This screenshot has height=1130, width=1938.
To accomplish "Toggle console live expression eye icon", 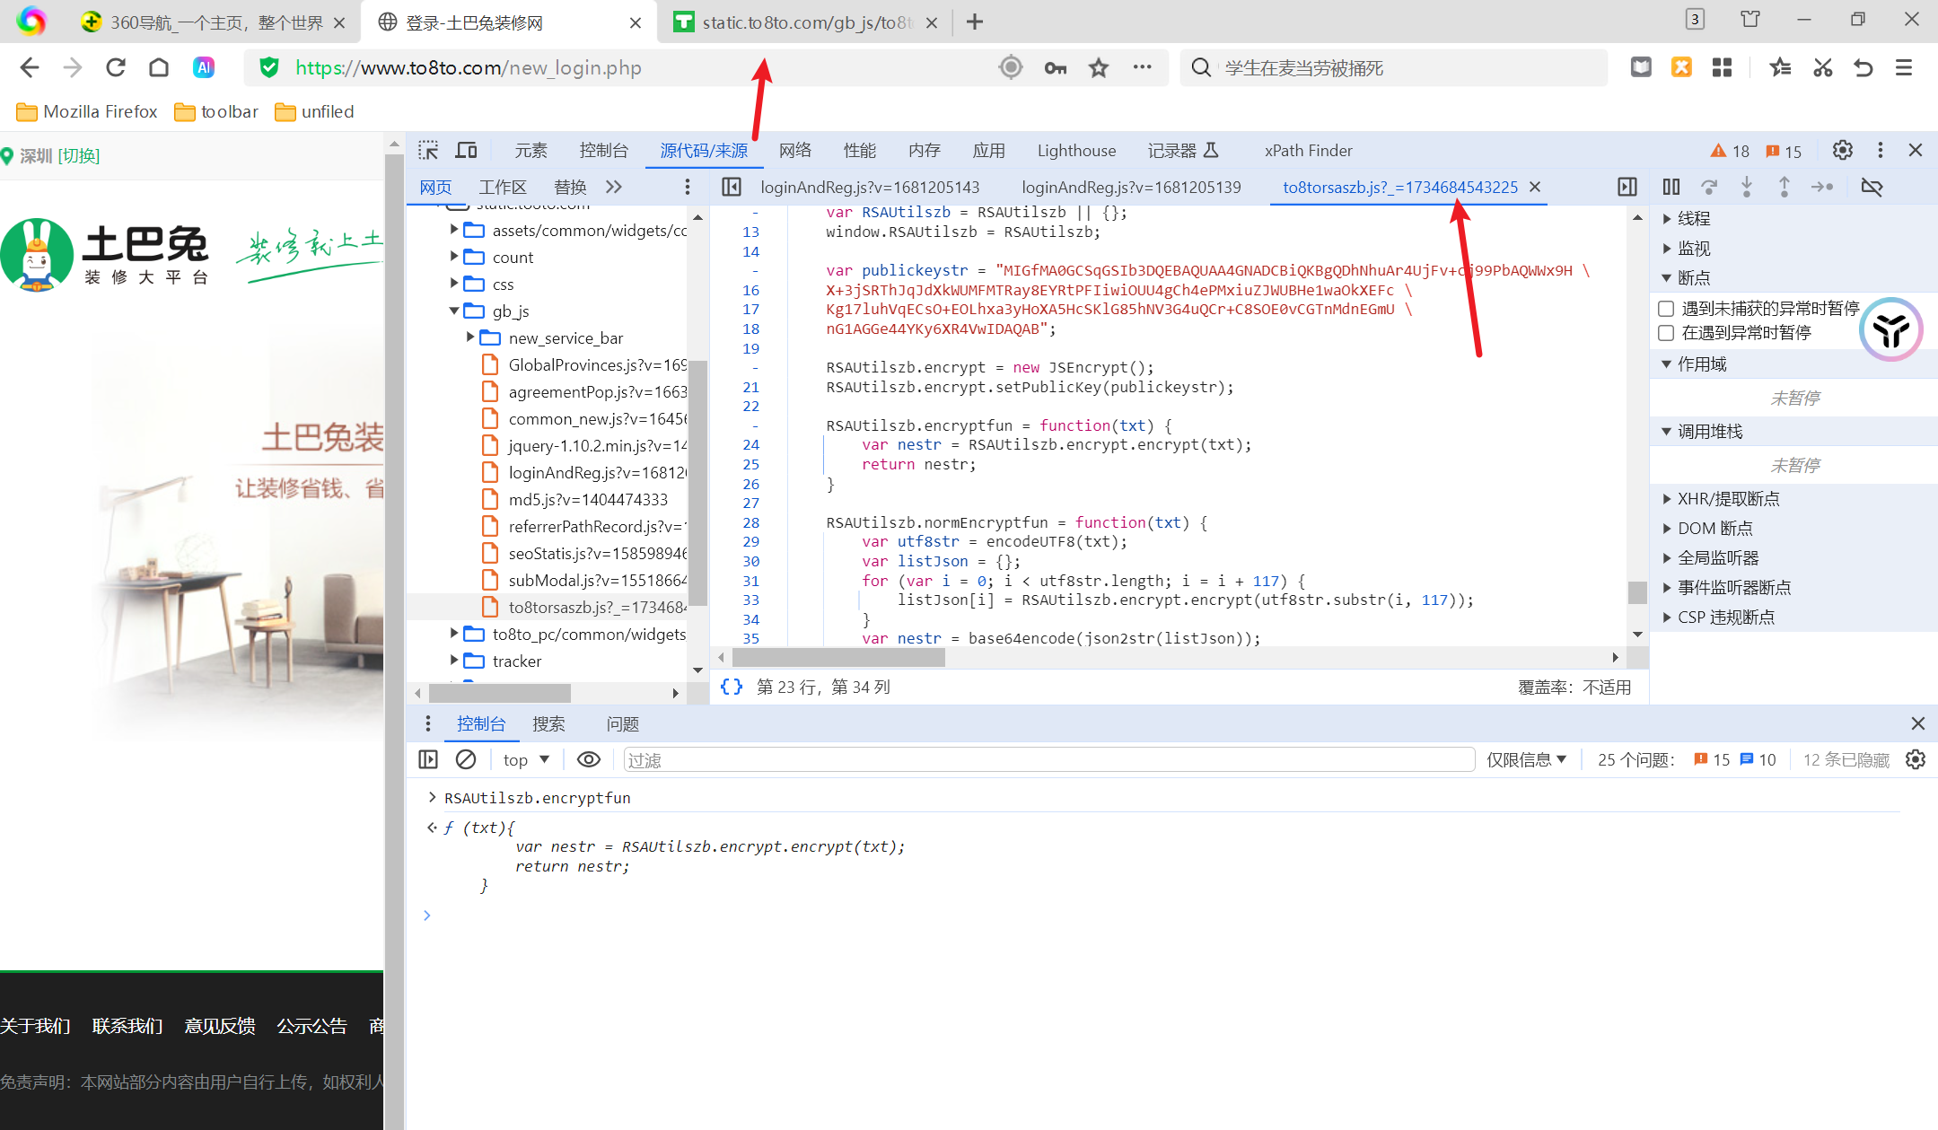I will [x=588, y=759].
